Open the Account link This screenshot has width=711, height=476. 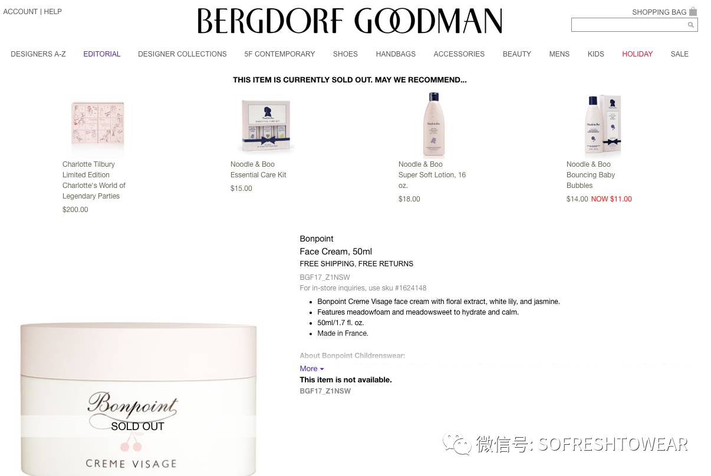tap(21, 12)
